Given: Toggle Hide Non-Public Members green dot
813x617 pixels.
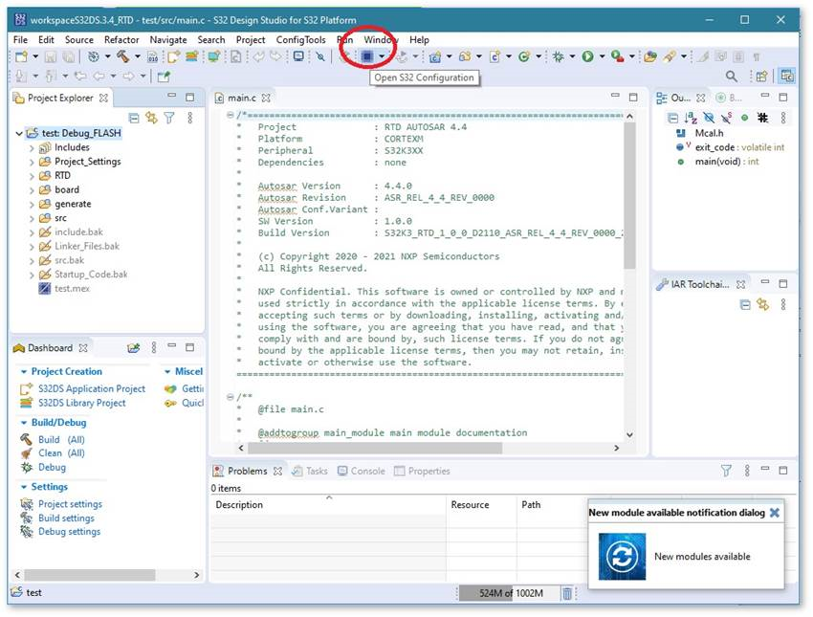Looking at the screenshot, I should (744, 119).
